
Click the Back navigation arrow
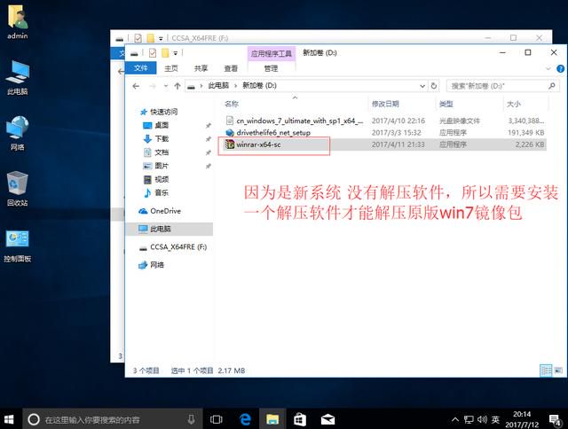(136, 86)
